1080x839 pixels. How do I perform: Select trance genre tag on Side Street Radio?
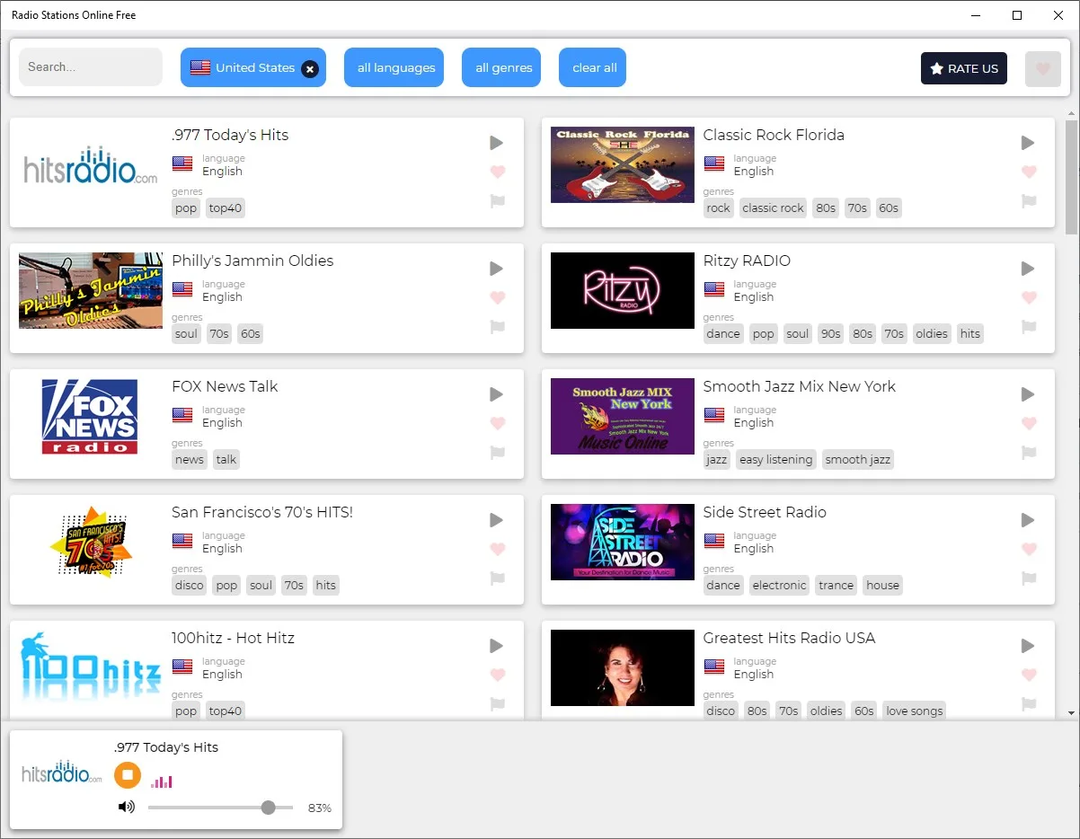836,585
